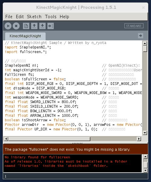Click the 'WEAPON_MODE_SWORD = 0' constants line

pyautogui.click(x=73, y=93)
